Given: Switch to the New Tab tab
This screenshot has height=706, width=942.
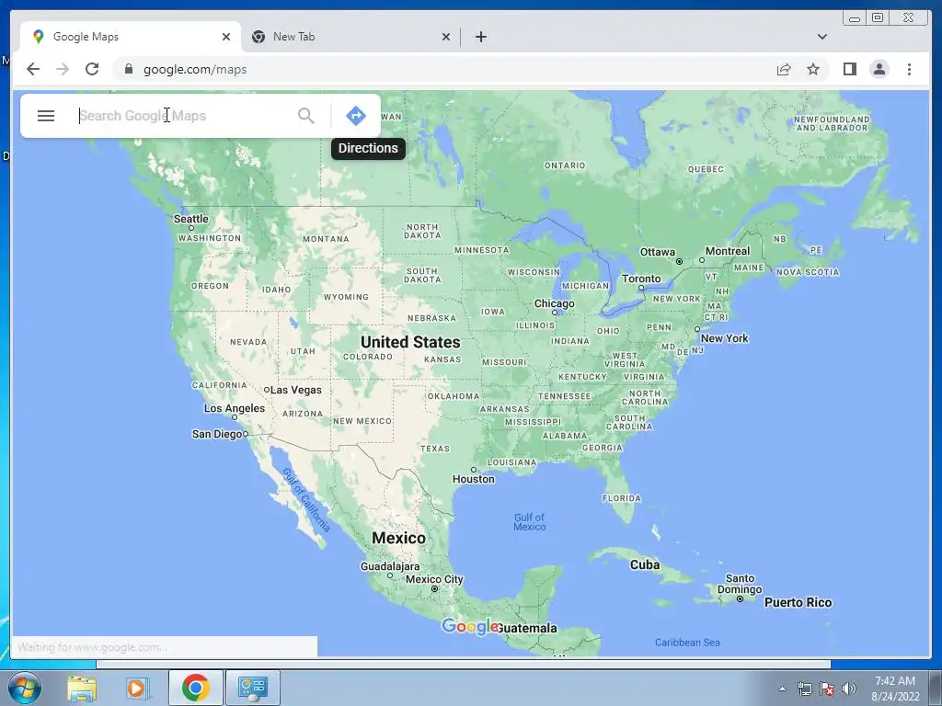Looking at the screenshot, I should (351, 37).
